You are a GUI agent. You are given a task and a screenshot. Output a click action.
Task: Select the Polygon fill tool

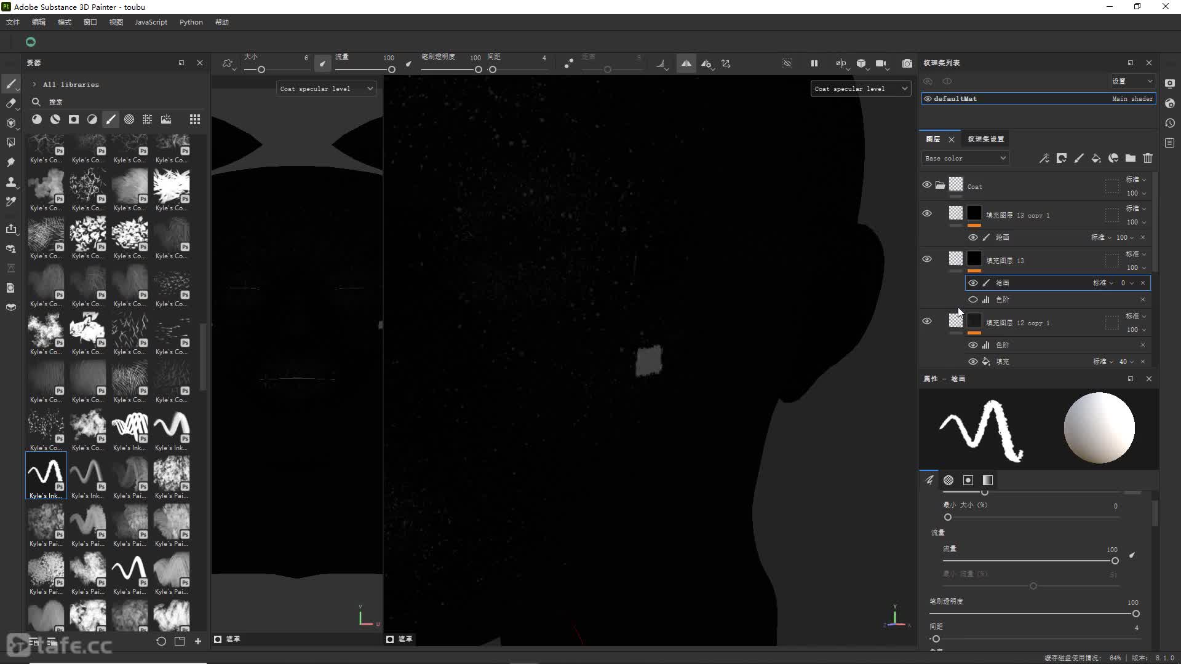(x=11, y=143)
